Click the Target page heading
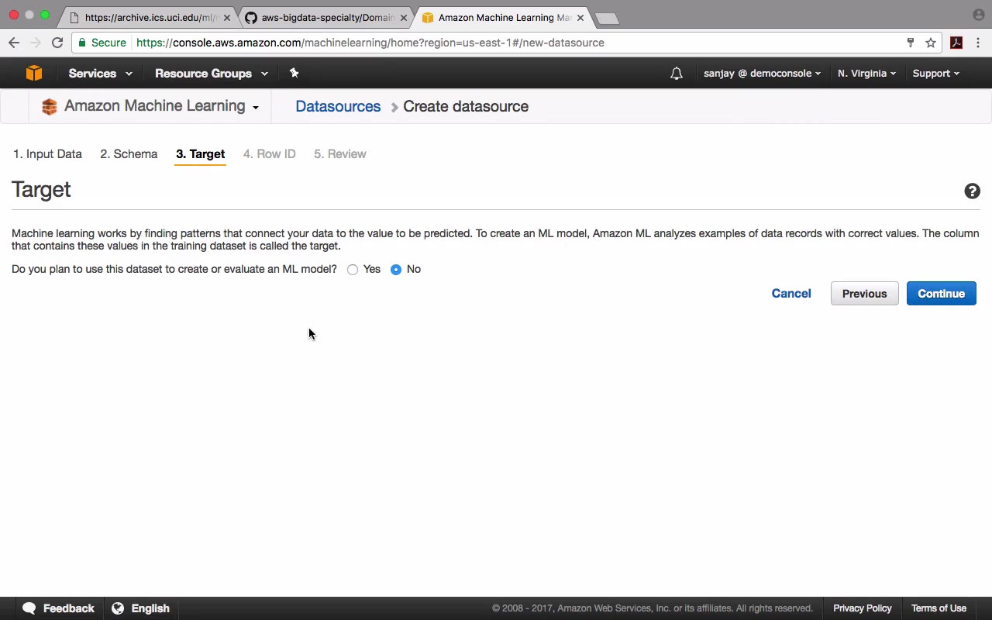Viewport: 992px width, 620px height. (x=41, y=190)
